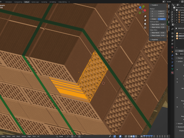Viewport: 184px width, 138px height.
Task: Switch to the UV Editing workspace tab
Action: [53, 2]
